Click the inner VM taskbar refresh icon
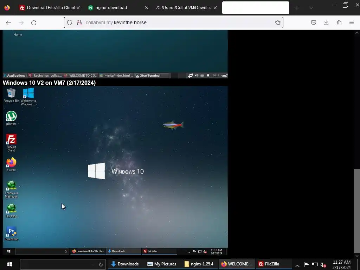Image resolution: width=360 pixels, height=270 pixels. point(66,251)
